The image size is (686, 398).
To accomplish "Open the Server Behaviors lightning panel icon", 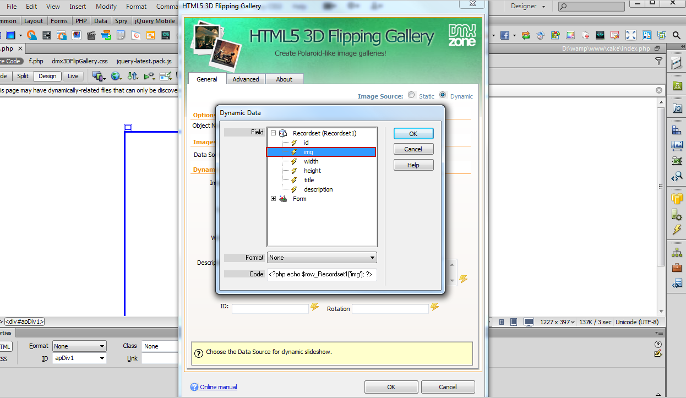I will click(x=677, y=230).
